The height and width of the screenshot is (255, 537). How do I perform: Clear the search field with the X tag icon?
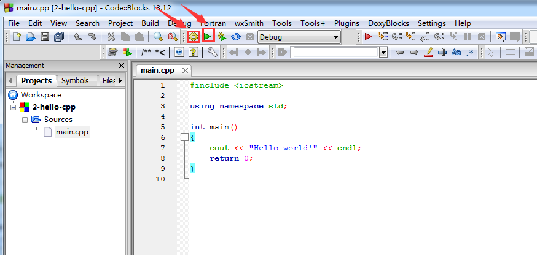[282, 52]
